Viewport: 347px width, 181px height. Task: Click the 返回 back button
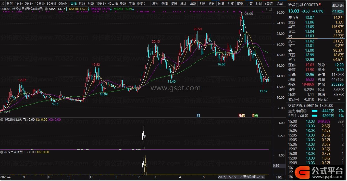pos(280,4)
